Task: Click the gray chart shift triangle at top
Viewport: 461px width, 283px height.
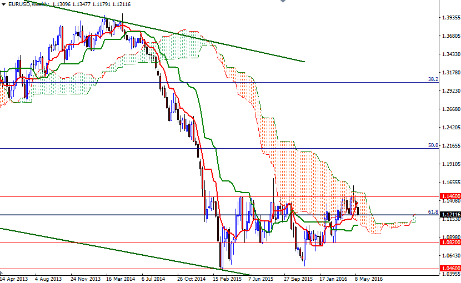Action: (283, 2)
